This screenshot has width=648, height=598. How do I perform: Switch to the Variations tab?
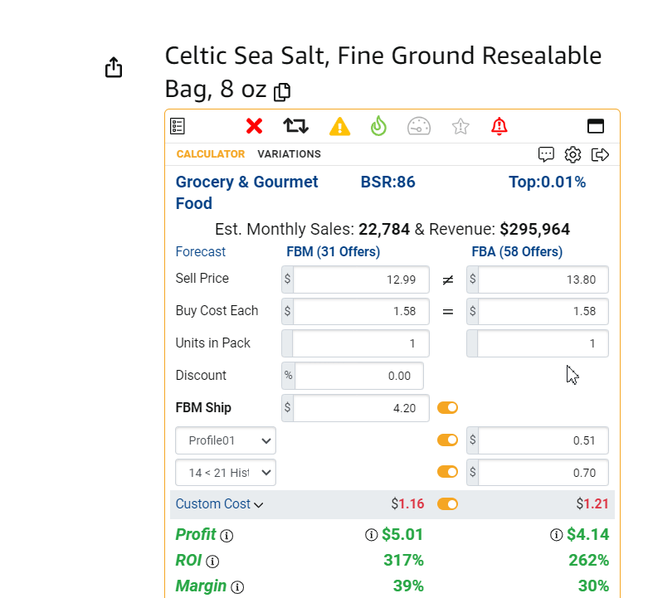pos(289,154)
